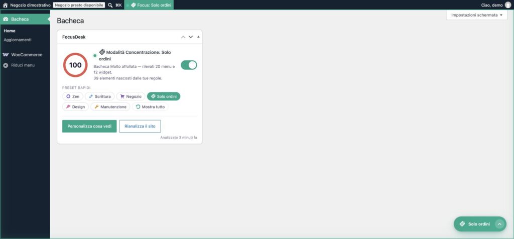Viewport: 514px width, 239px height.
Task: Click the 100 clutter score ring
Action: point(75,65)
